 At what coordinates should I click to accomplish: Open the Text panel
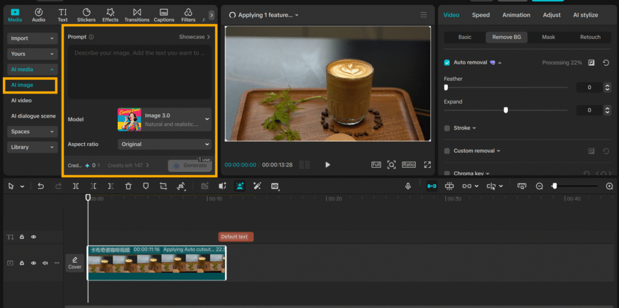[62, 15]
